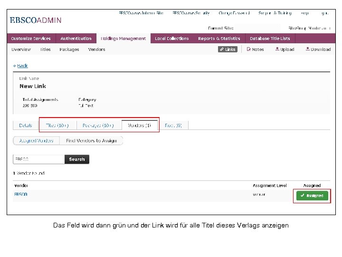The image size is (342, 257).
Task: Open the Database Title Lists tab
Action: 270,39
